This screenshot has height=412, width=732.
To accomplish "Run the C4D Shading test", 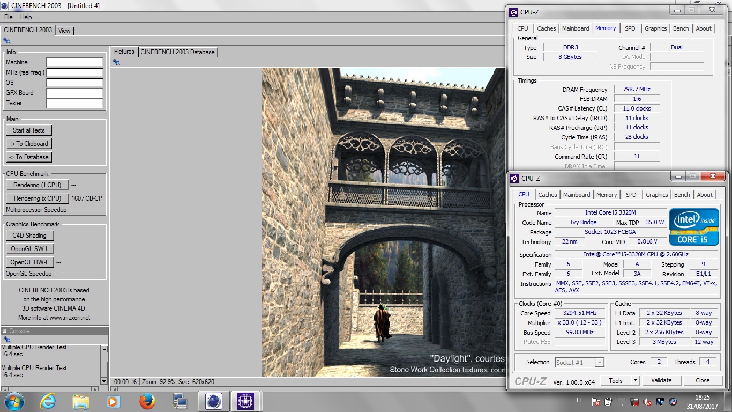I will (29, 236).
